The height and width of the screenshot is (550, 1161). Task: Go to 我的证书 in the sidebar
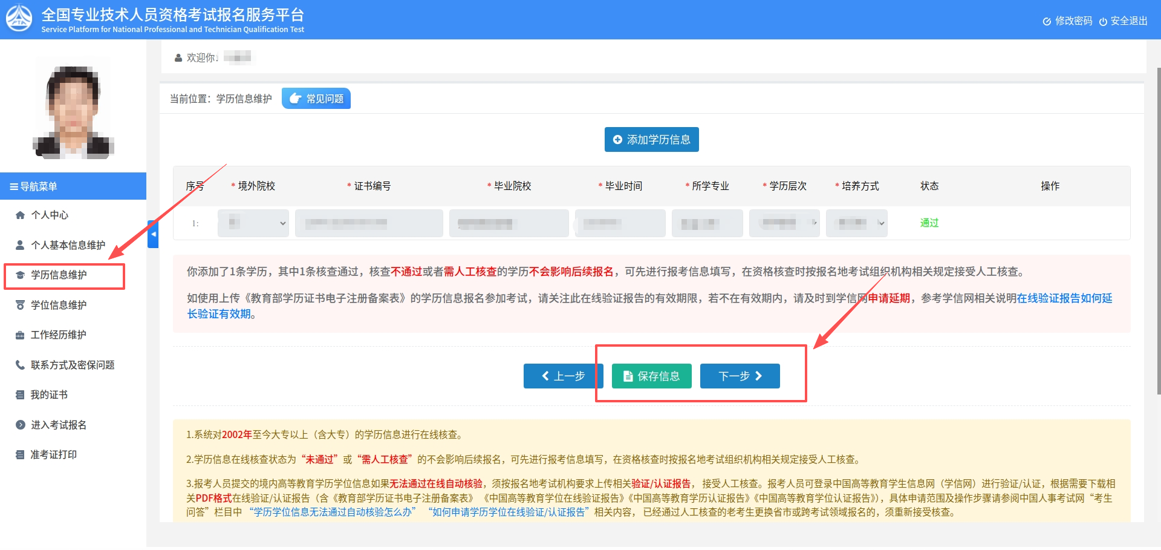(49, 395)
